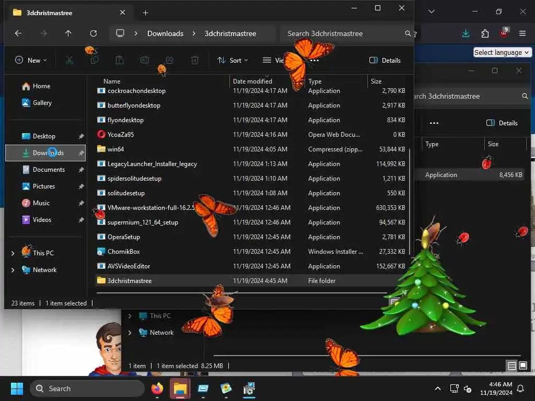535x401 pixels.
Task: Sort by the Name column header
Action: pyautogui.click(x=112, y=81)
